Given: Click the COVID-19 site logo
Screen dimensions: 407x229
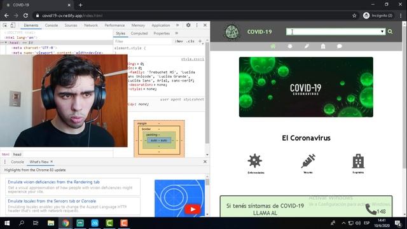Looking at the screenshot, I should coord(231,32).
